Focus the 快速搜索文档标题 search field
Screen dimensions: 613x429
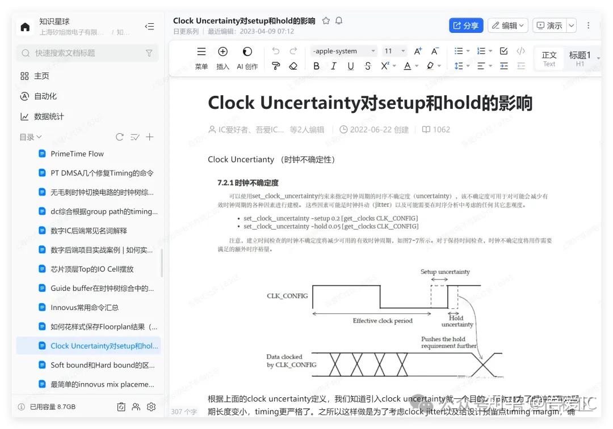(87, 53)
